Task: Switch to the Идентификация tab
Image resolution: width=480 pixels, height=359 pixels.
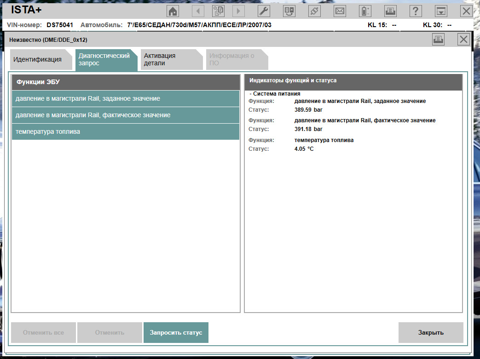Action: [x=40, y=59]
